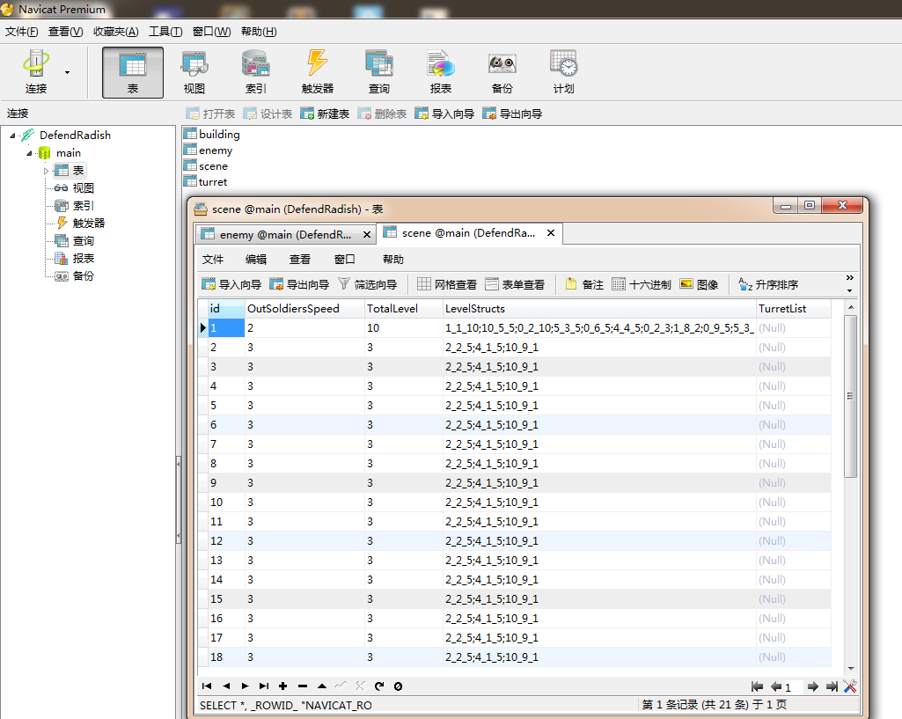This screenshot has height=719, width=902.
Task: Open the Backup (备份) tool
Action: 502,72
